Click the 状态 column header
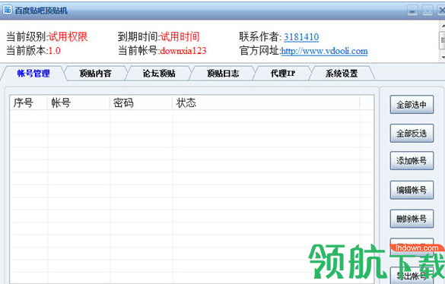The image size is (445, 284). 266,103
